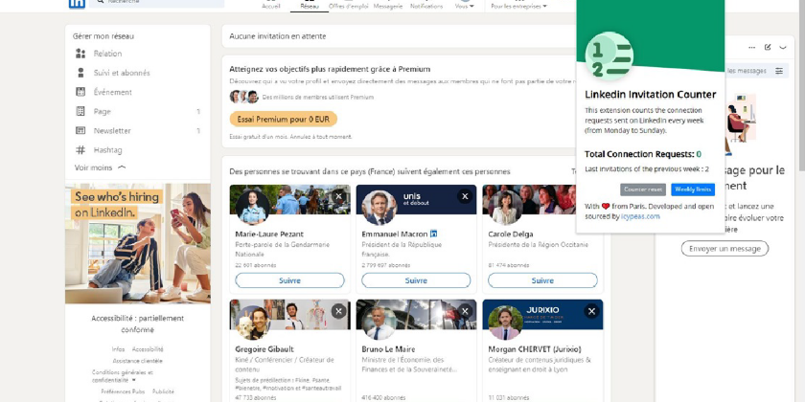Collapse the messaging panel chevron
Image resolution: width=805 pixels, height=402 pixels.
pyautogui.click(x=783, y=47)
